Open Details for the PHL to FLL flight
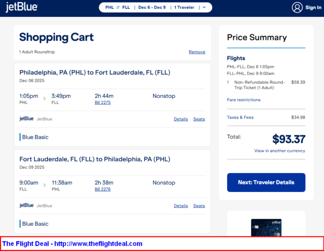The height and width of the screenshot is (251, 324). click(181, 119)
